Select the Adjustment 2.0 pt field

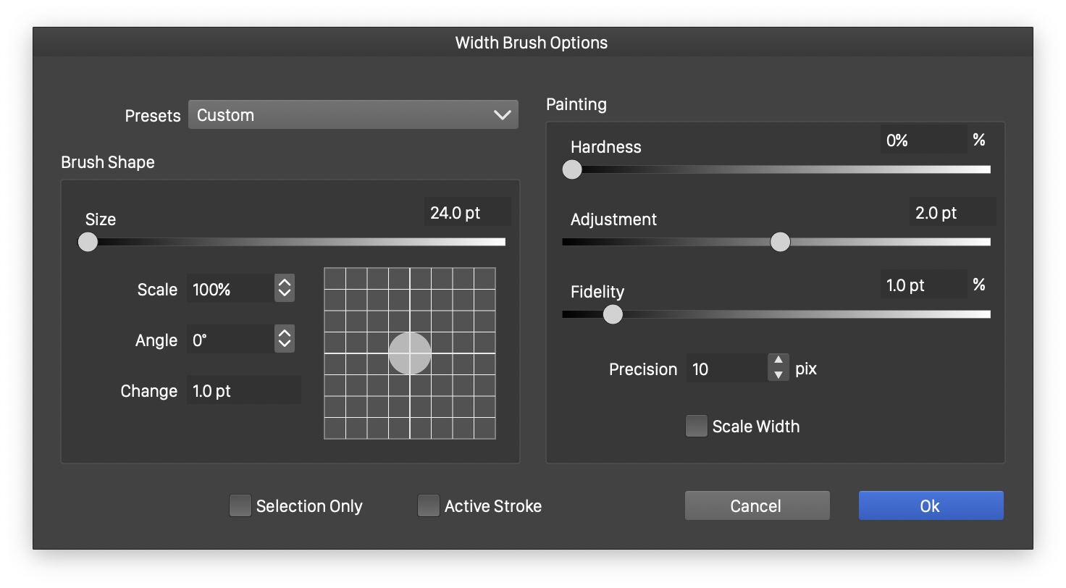coord(952,212)
